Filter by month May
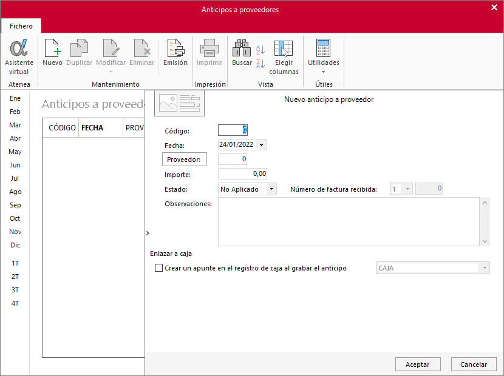The width and height of the screenshot is (504, 376). coord(15,152)
